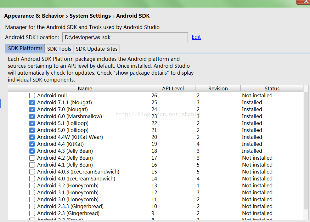Uncheck Android 7.1.1 (Nougat) checkbox
This screenshot has width=310, height=222.
pyautogui.click(x=32, y=102)
